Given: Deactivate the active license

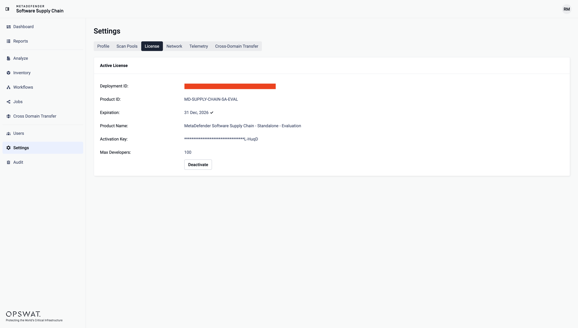Looking at the screenshot, I should [198, 165].
